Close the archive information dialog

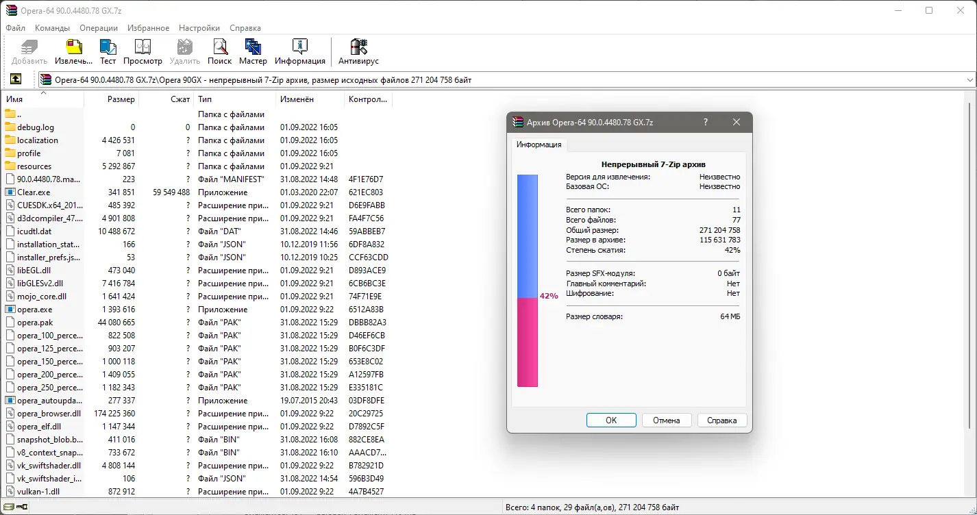[737, 123]
